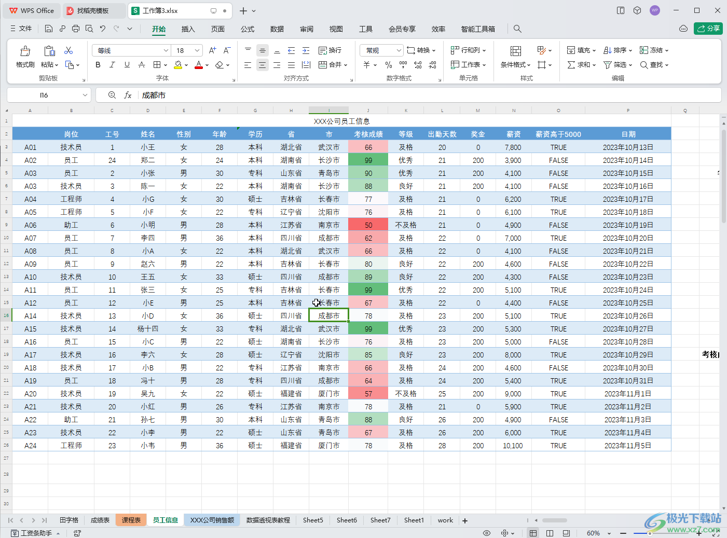Open the 成绩表 sheet tab
Viewport: 727px width, 538px height.
click(100, 520)
